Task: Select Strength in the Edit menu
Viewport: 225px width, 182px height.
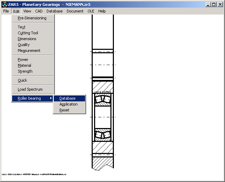Action: pos(25,71)
